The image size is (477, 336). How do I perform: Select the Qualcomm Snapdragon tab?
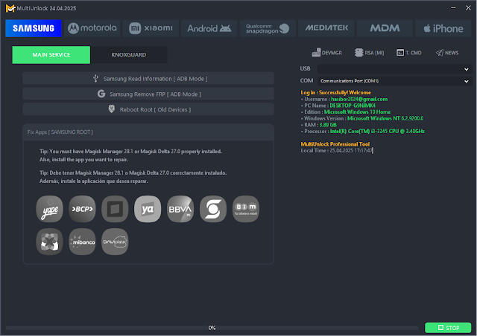[x=268, y=28]
